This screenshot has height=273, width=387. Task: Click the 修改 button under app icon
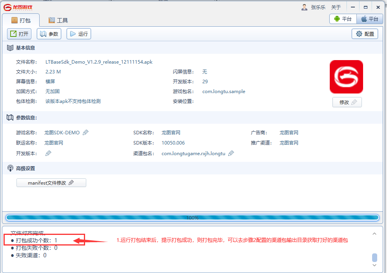pos(347,102)
